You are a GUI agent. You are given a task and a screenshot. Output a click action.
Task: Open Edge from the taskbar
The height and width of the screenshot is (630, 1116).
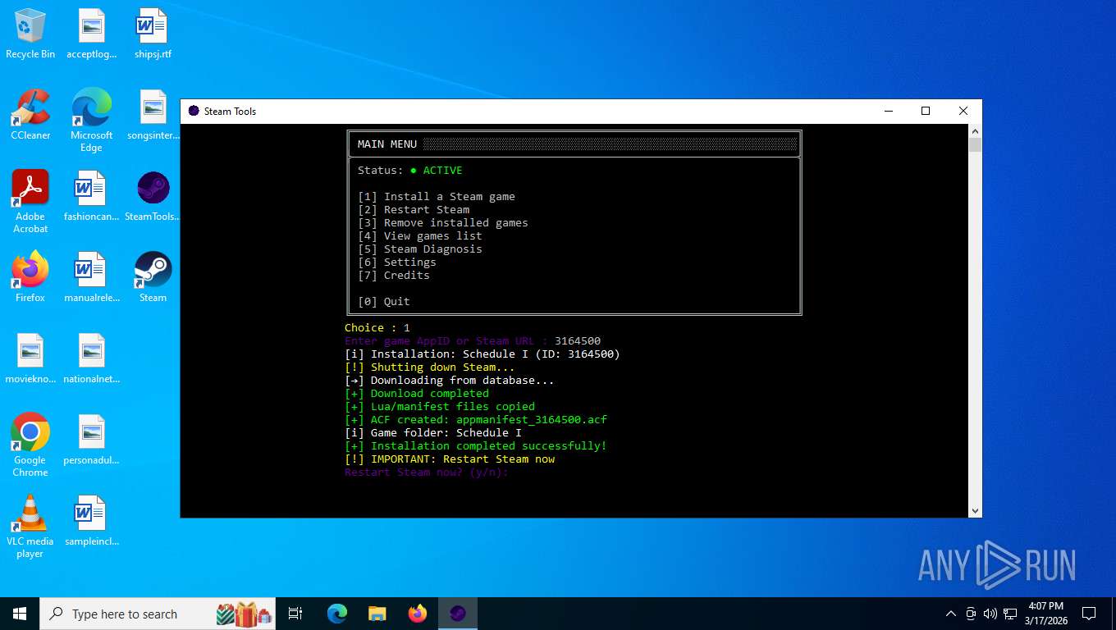(x=337, y=614)
